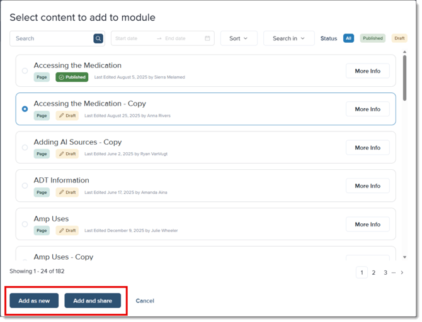Click the ADT Information title

click(61, 180)
